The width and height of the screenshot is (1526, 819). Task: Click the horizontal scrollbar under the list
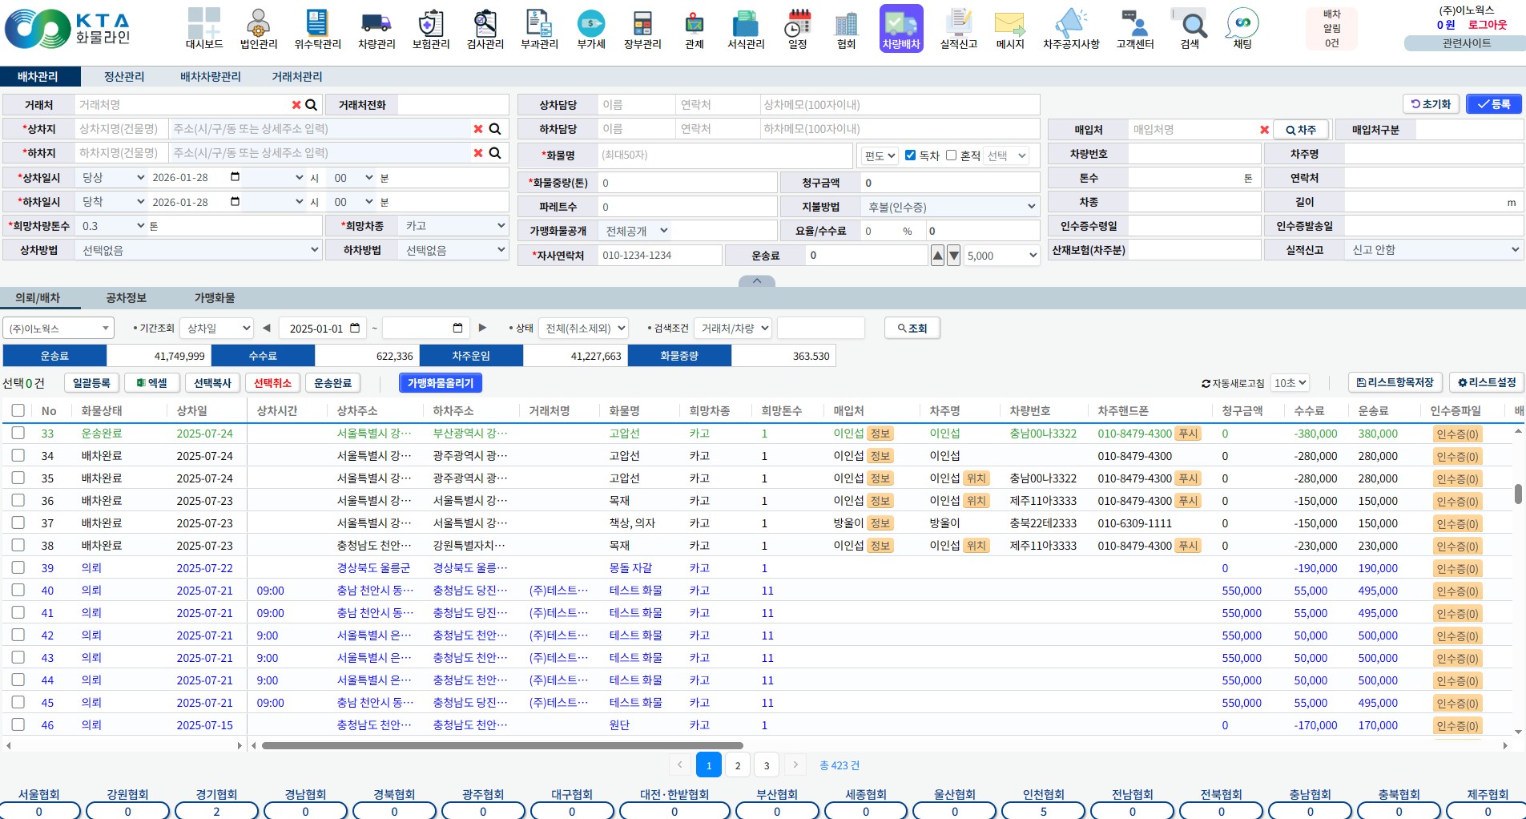point(502,745)
